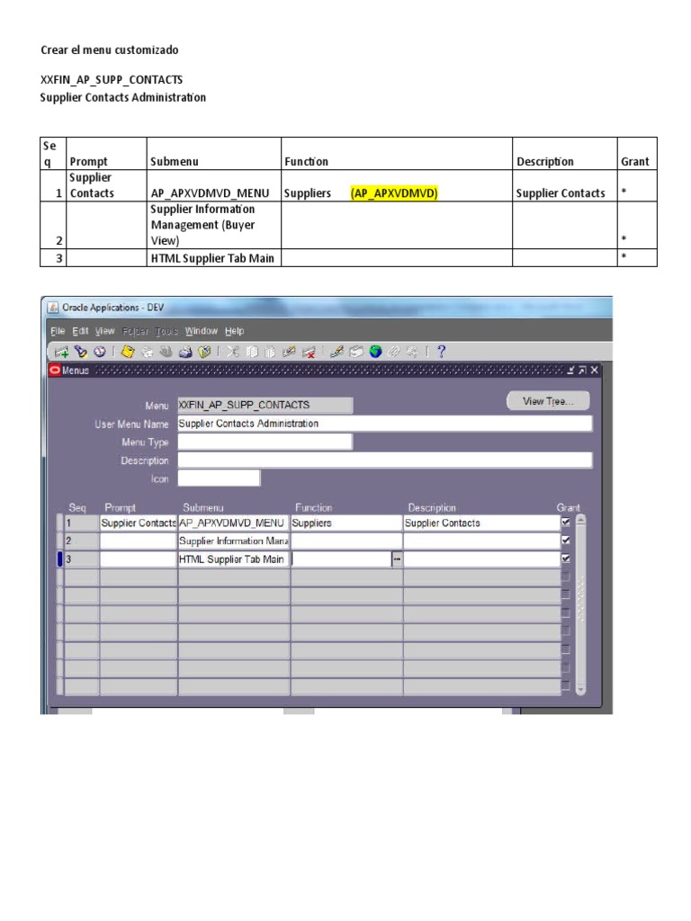
Task: Click the record indicator for row 2
Action: pyautogui.click(x=60, y=541)
